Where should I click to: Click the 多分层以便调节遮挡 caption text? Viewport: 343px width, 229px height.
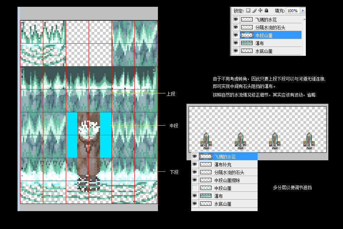[292, 187]
